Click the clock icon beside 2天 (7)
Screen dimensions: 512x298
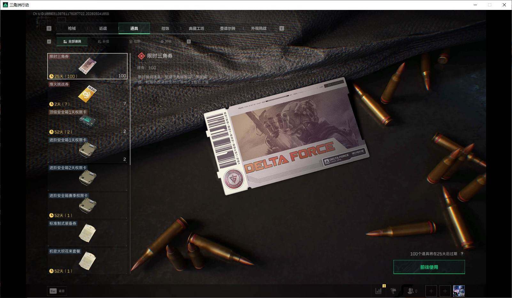[x=51, y=104]
